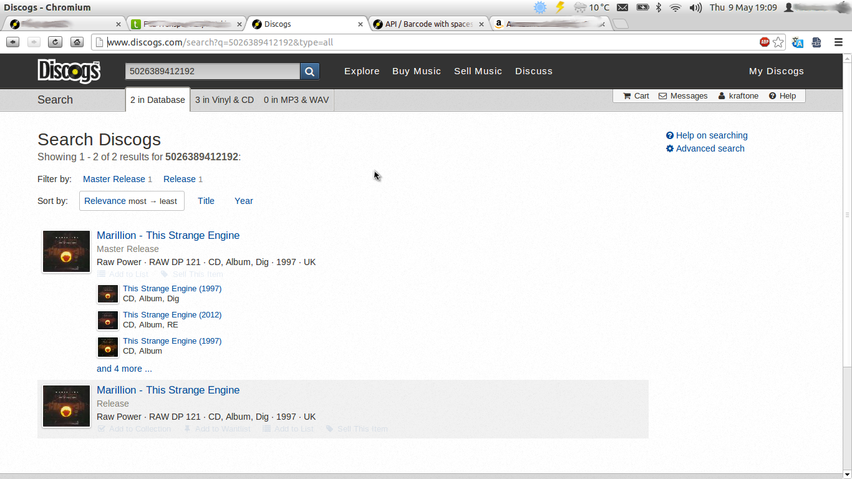The height and width of the screenshot is (479, 852).
Task: Click the Adblock Plus toolbar icon
Action: tap(765, 42)
